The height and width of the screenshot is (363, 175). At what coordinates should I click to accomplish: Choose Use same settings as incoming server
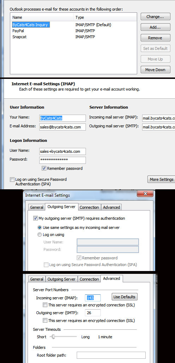(40, 227)
